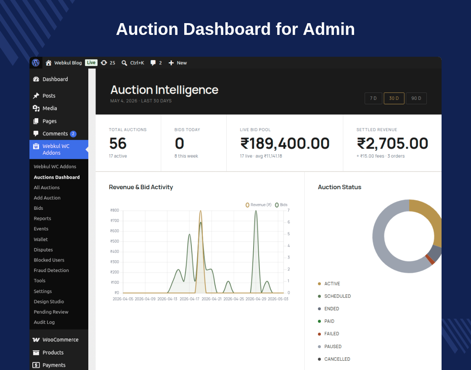Open the WordPress logo menu
471x370 pixels.
pyautogui.click(x=36, y=63)
